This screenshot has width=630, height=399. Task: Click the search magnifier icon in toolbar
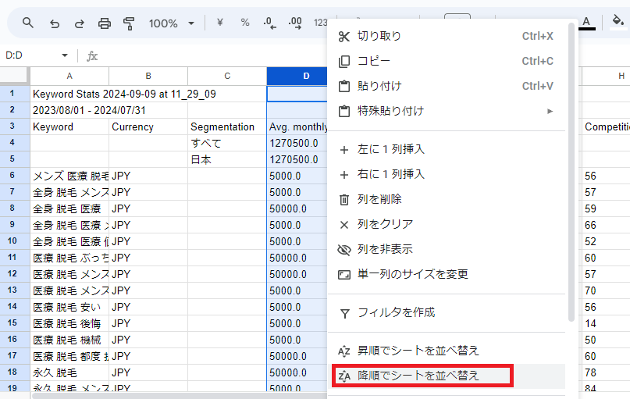(28, 23)
